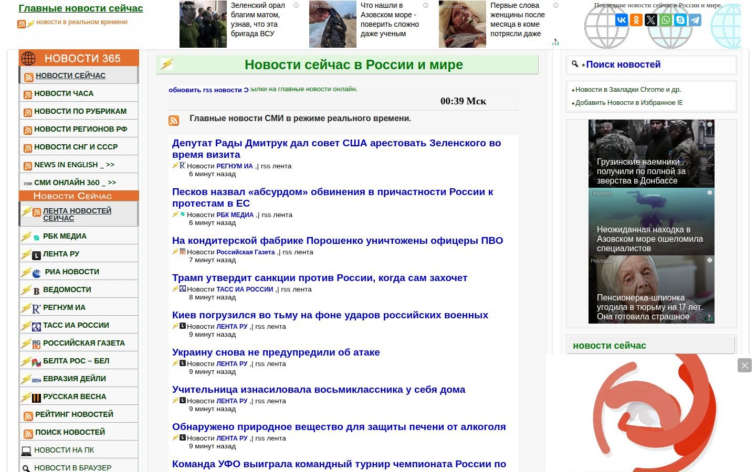
Task: Share via WhatsApp icon
Action: pyautogui.click(x=666, y=20)
